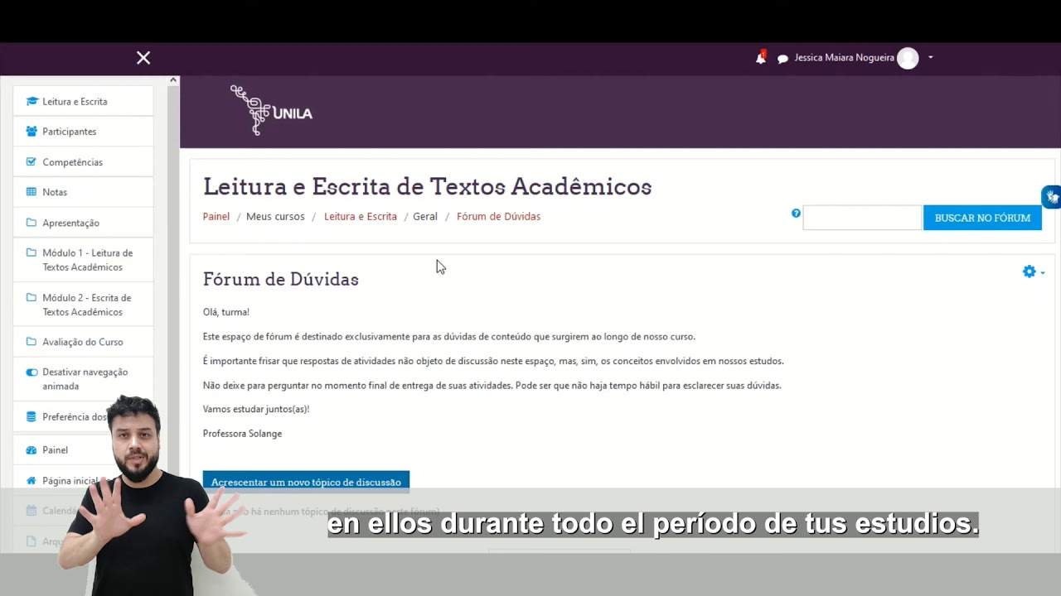Open Notas in the sidebar
Screen dimensions: 1061x596
pos(83,192)
